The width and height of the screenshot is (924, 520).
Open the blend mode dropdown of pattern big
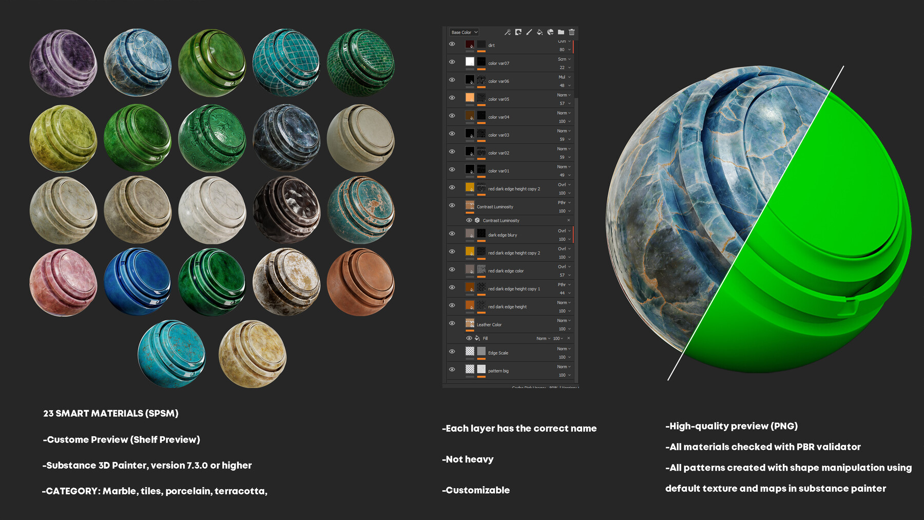coord(564,367)
